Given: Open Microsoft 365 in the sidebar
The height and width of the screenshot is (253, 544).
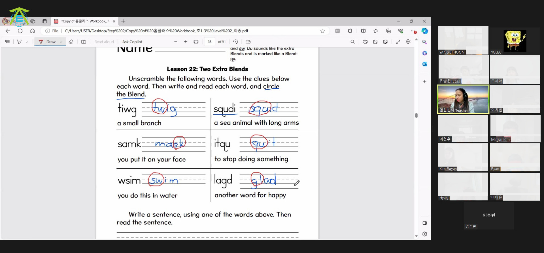Looking at the screenshot, I should click(x=424, y=53).
